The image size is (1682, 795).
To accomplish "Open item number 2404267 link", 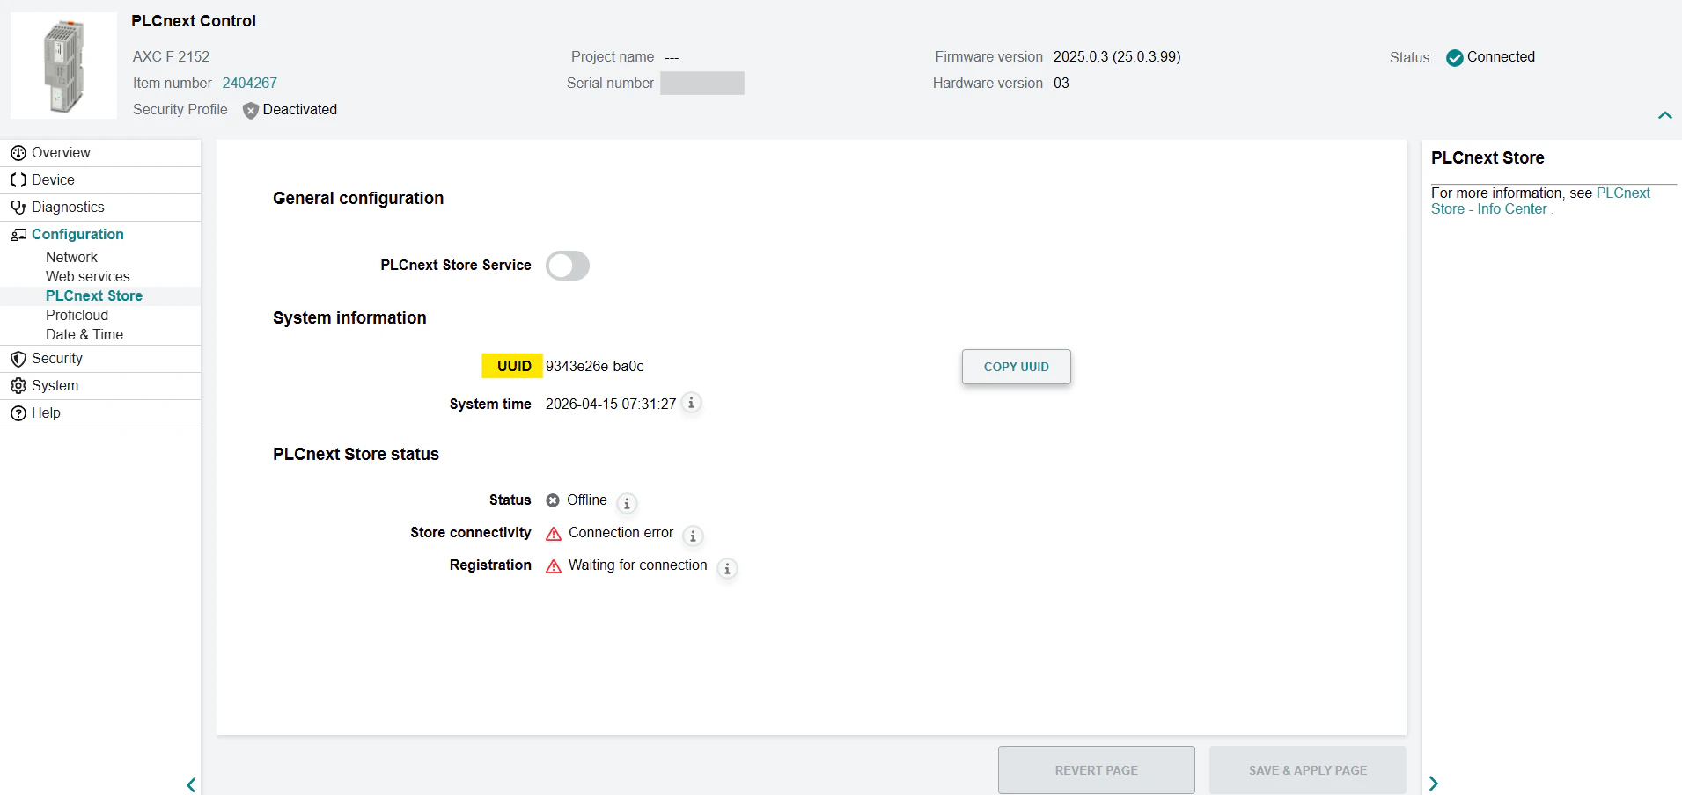I will [250, 84].
